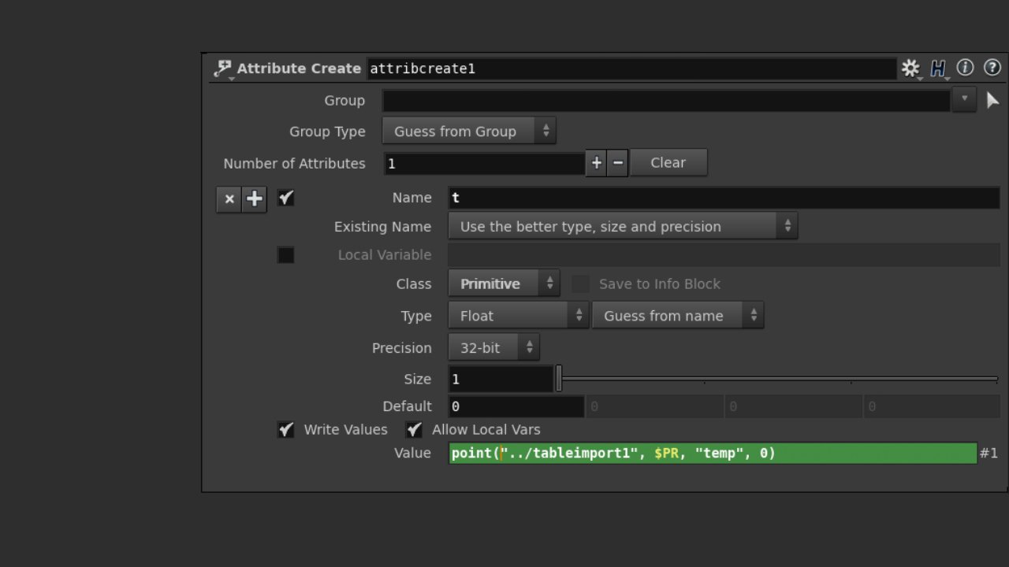This screenshot has height=567, width=1009.
Task: Toggle the attribute enable checkbox beside Name
Action: point(285,198)
